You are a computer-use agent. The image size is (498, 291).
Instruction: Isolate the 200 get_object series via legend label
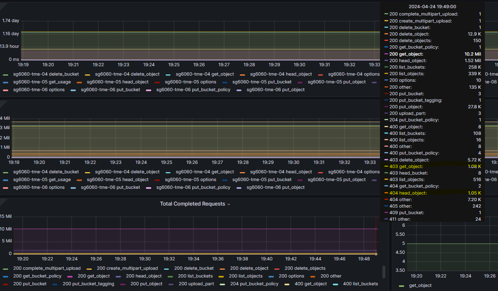(93, 276)
